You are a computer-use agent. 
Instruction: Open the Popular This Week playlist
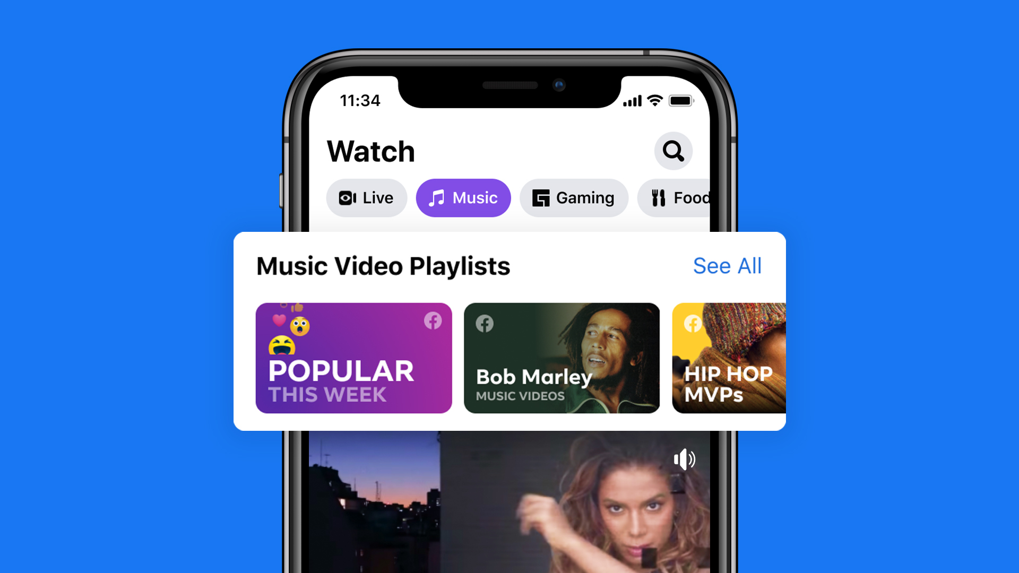353,358
